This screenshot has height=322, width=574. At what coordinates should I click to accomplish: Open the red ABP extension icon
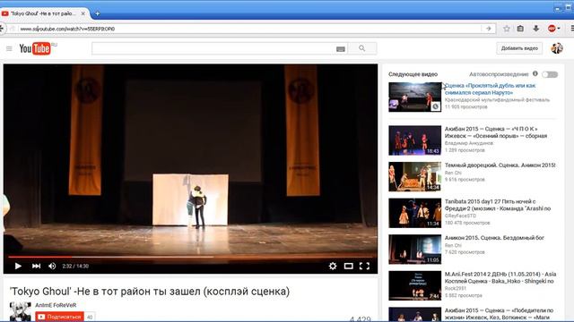(552, 29)
